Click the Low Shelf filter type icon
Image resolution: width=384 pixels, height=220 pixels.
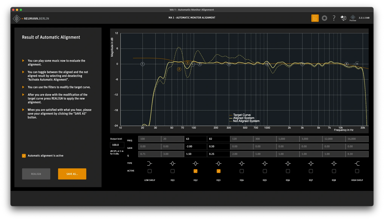(x=150, y=163)
